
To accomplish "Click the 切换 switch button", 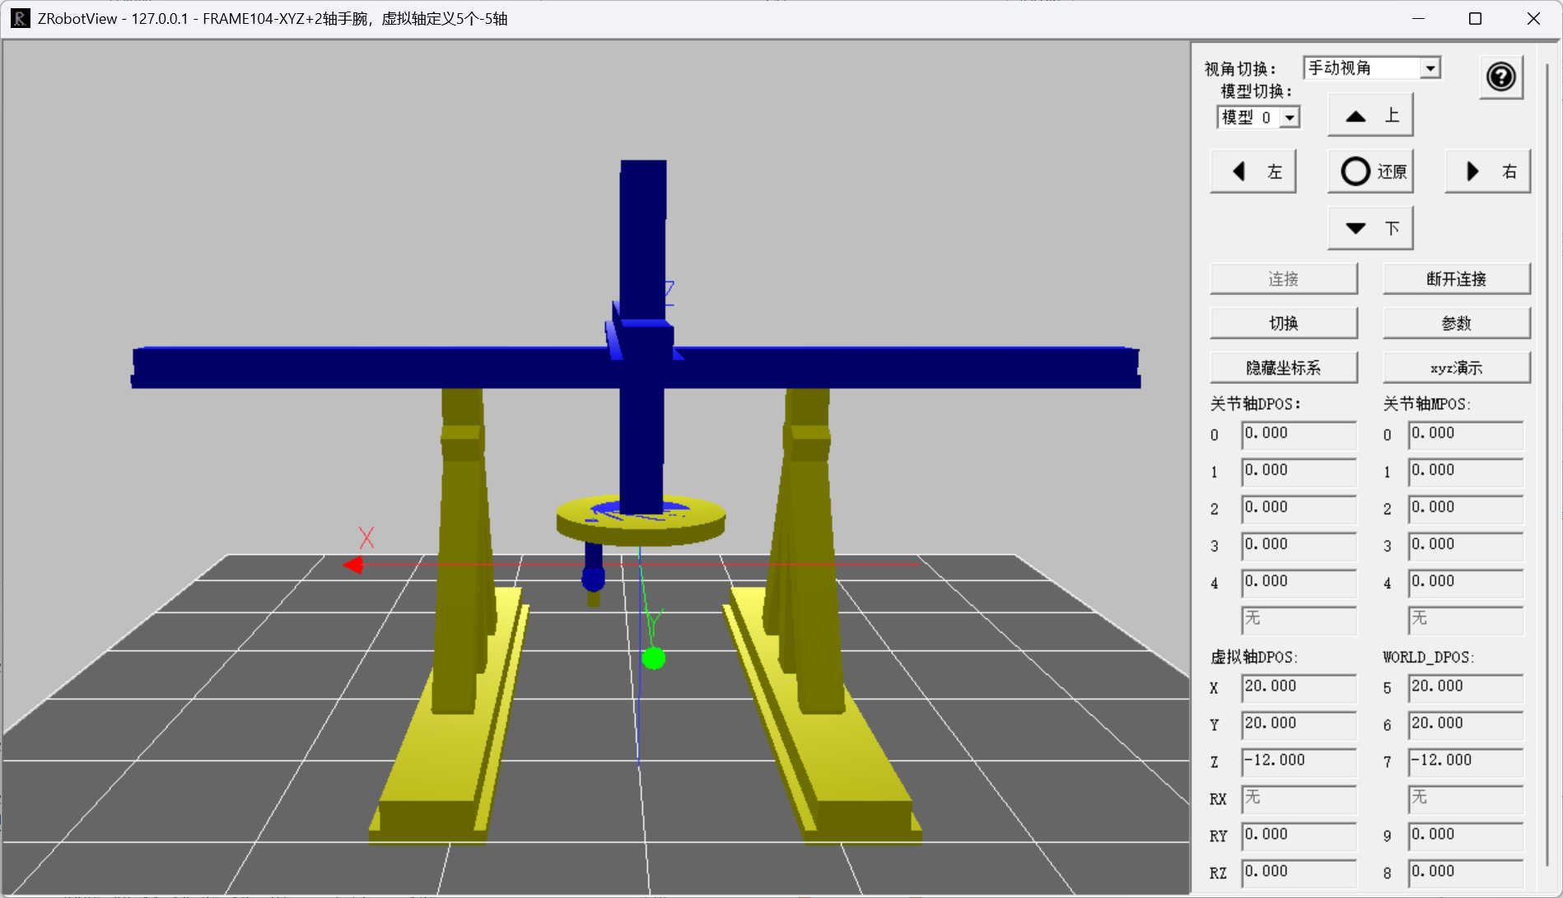I will pos(1283,323).
